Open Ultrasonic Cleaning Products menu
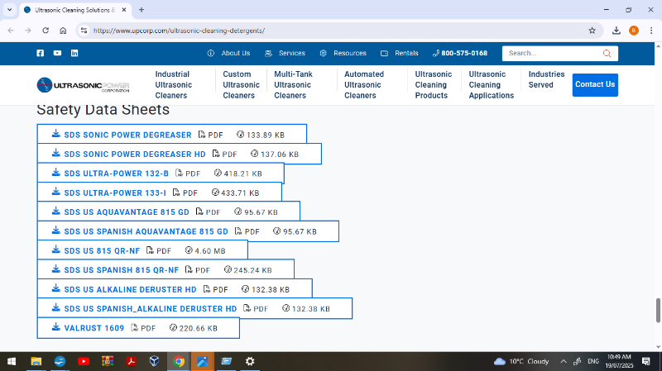Image resolution: width=662 pixels, height=371 pixels. 433,85
